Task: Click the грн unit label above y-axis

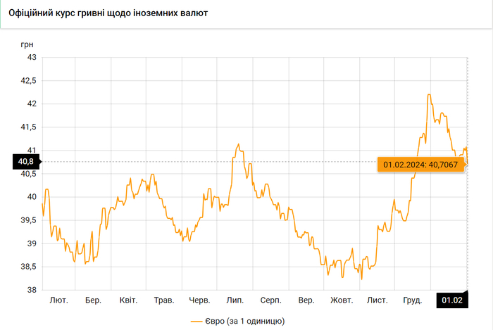Action: click(x=27, y=44)
